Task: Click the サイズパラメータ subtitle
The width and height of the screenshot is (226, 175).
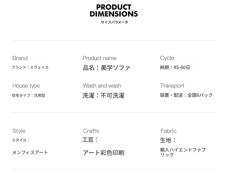Action: 114,22
